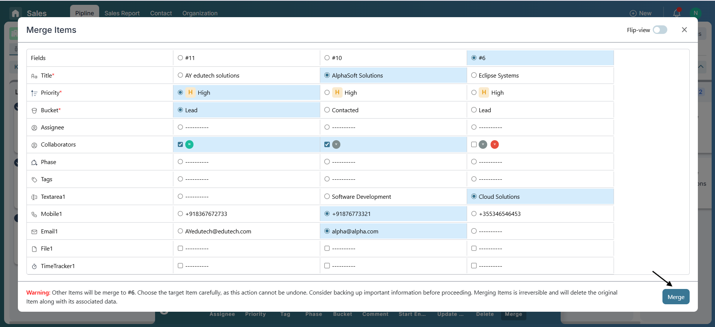Click Merge in the bottom action bar
The image size is (715, 327).
pyautogui.click(x=513, y=314)
